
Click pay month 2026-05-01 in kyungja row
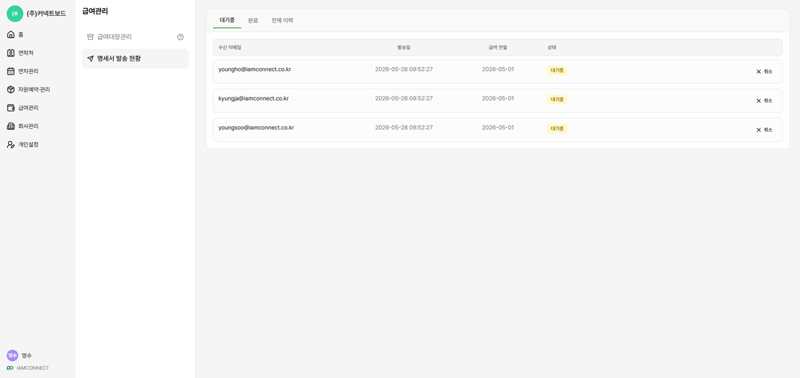[x=498, y=99]
